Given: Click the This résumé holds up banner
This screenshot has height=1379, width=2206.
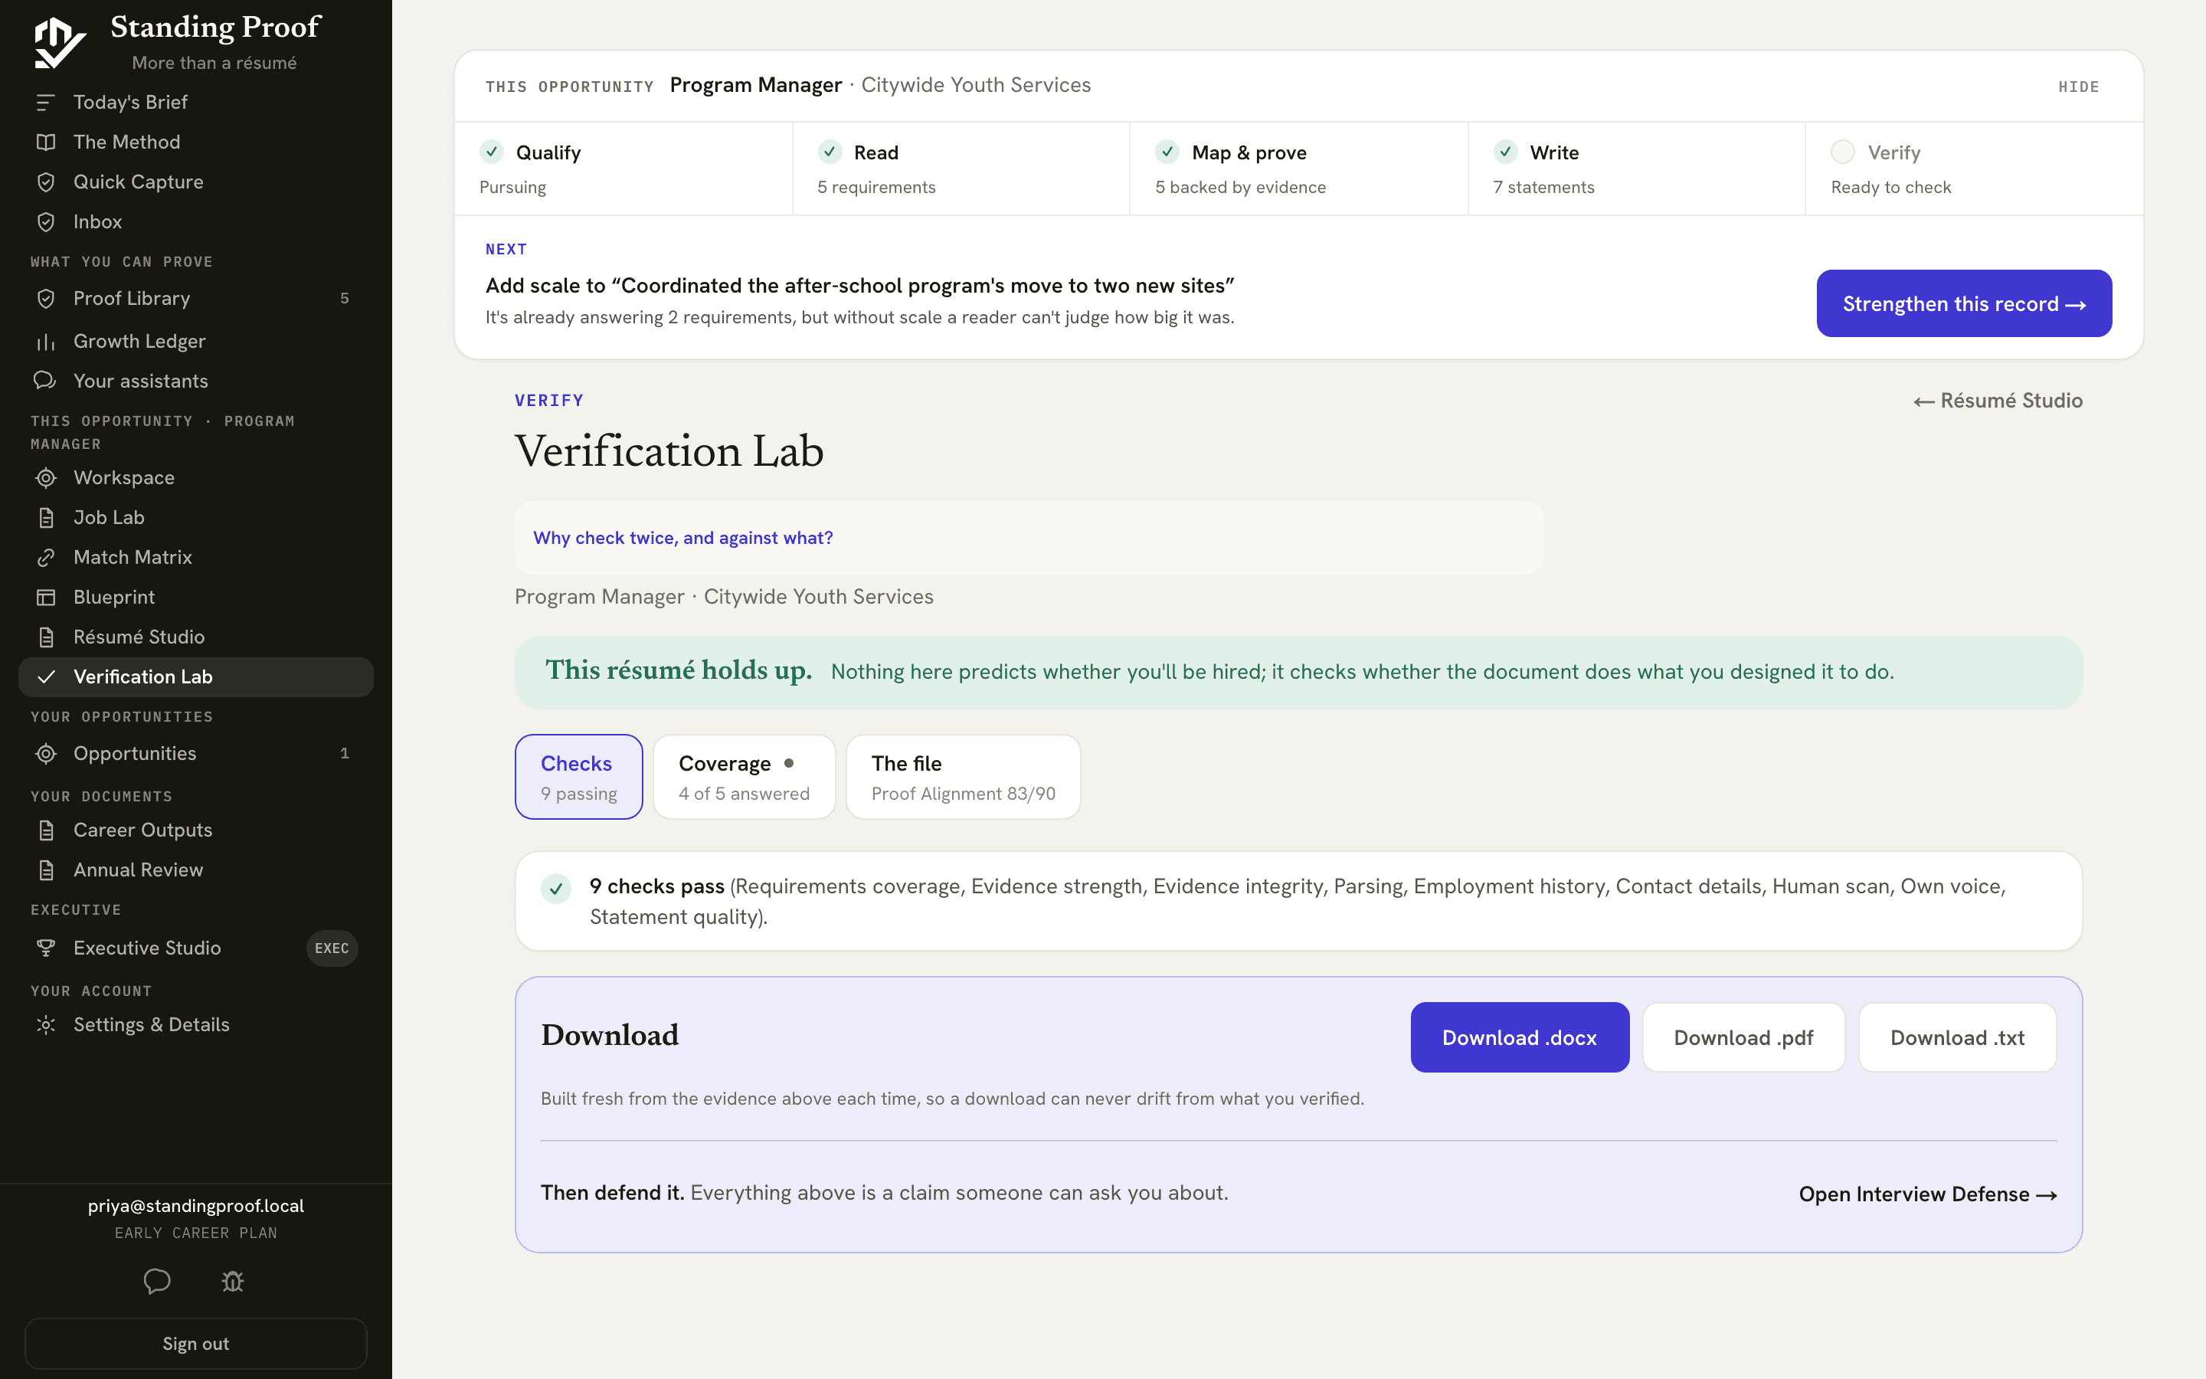Looking at the screenshot, I should tap(1298, 672).
